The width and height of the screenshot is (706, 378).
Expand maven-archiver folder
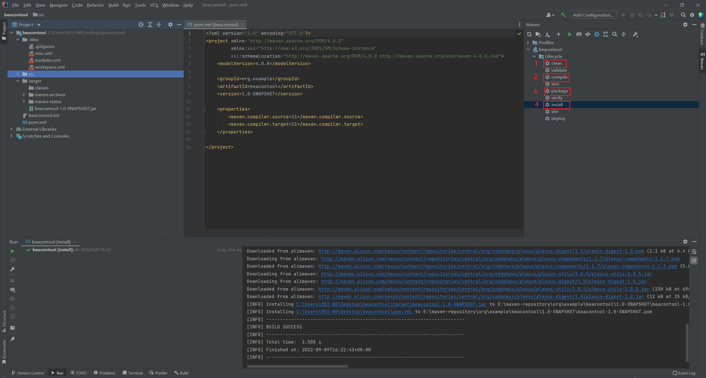tap(24, 95)
